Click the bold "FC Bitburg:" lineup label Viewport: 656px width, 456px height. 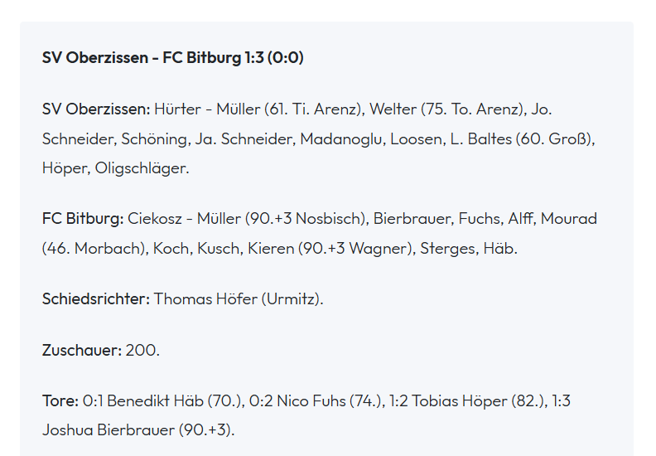point(83,219)
